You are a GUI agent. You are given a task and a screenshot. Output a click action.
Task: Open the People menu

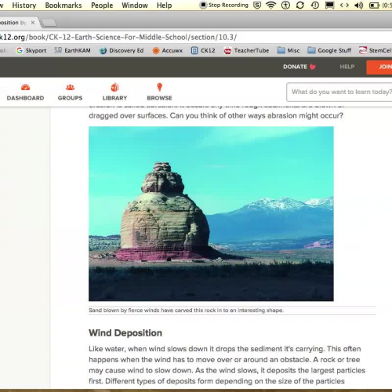point(102,5)
